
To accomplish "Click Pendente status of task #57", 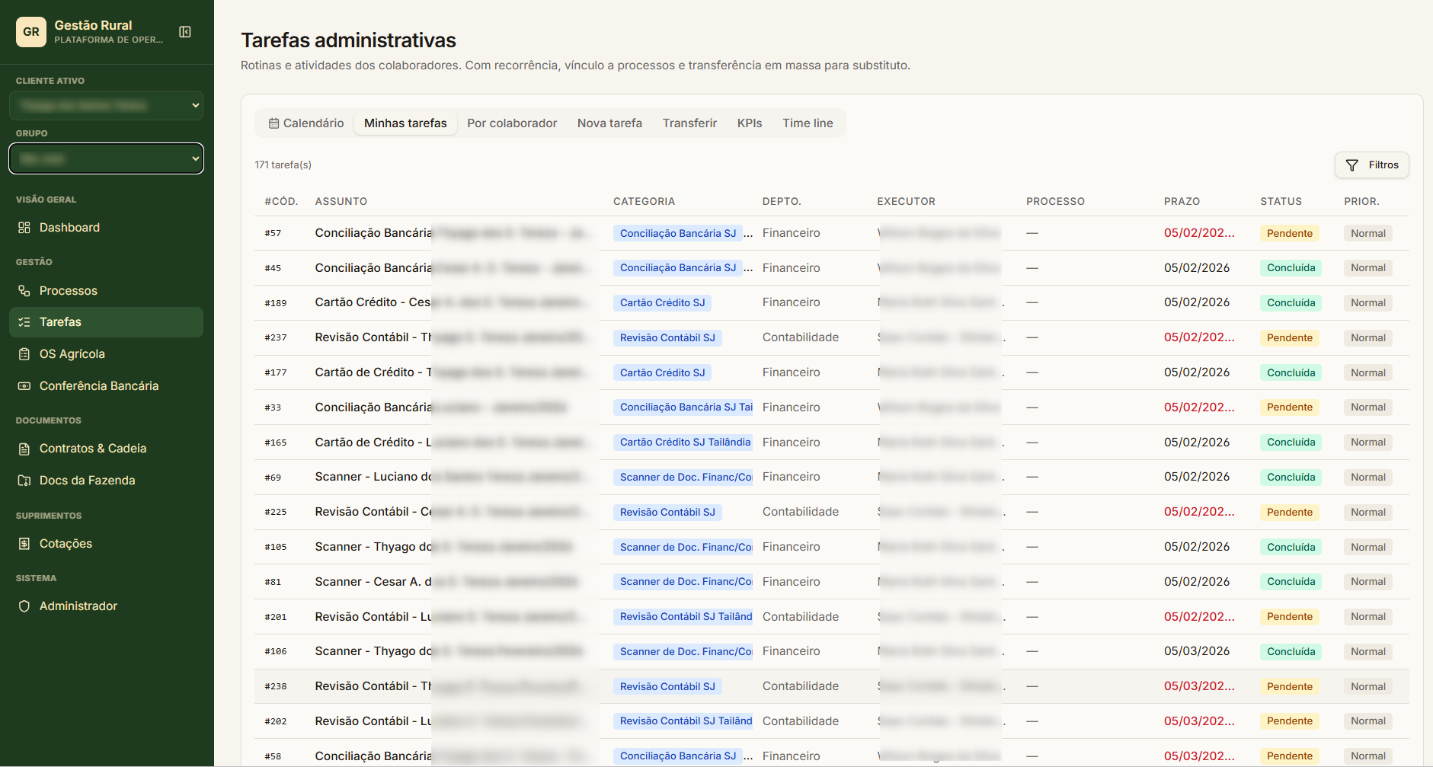I will click(1290, 234).
